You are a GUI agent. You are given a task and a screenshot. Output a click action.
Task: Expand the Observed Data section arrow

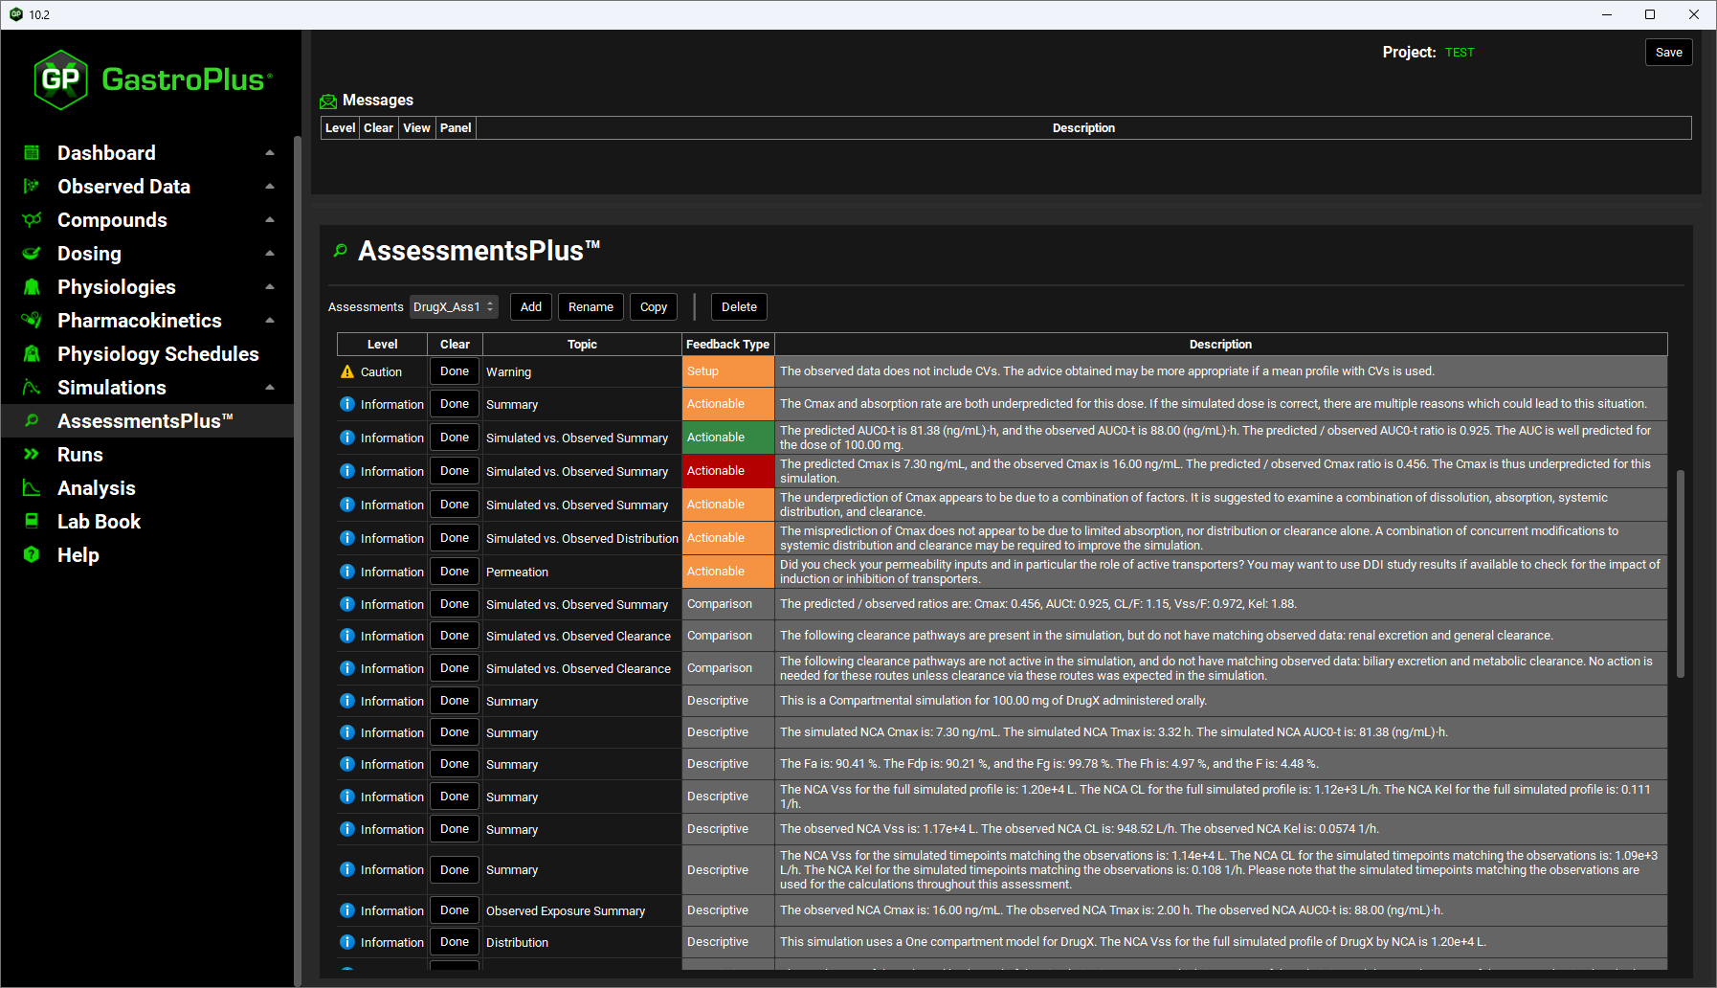pyautogui.click(x=270, y=187)
